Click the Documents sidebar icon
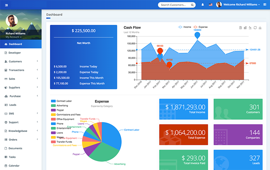Image resolution: width=270 pixels, height=170 pixels. tap(6, 148)
